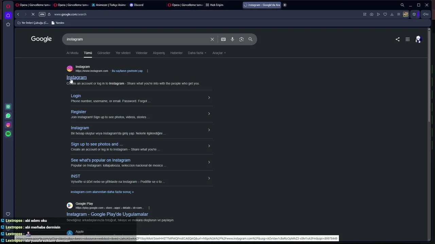Open the Opera AI assistant button
The height and width of the screenshot is (244, 435).
[x=425, y=14]
